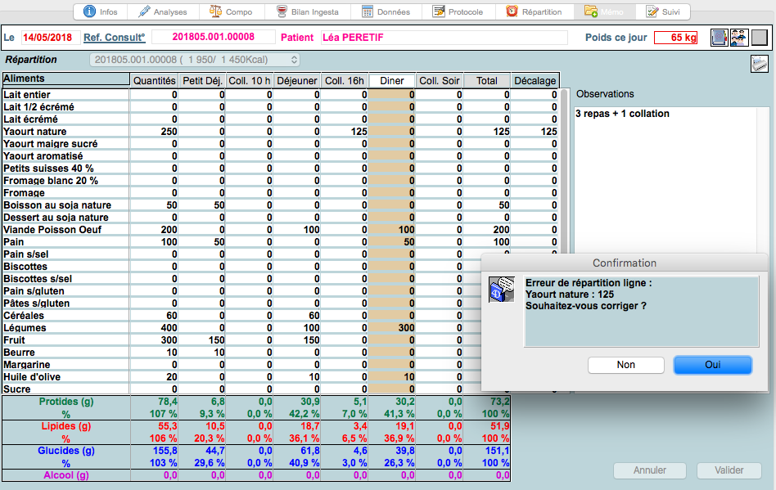The image size is (776, 490).
Task: Click the Annuler button
Action: pos(650,470)
